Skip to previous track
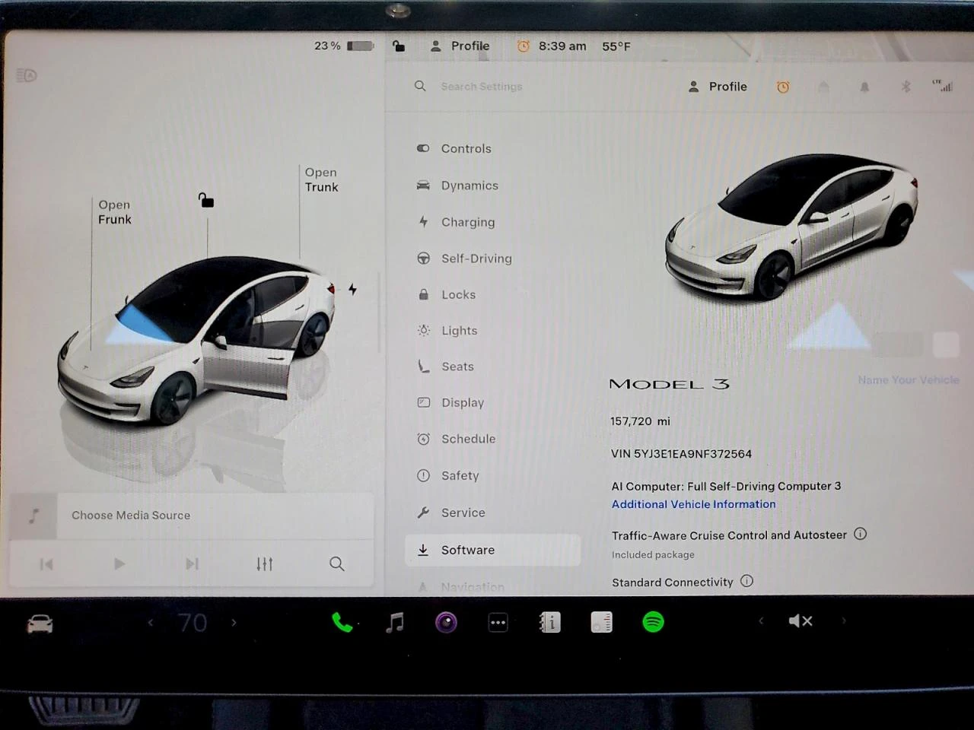The image size is (974, 730). click(x=46, y=564)
